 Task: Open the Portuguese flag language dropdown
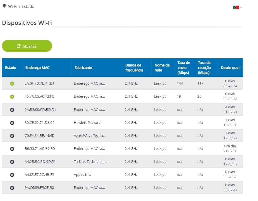237,7
